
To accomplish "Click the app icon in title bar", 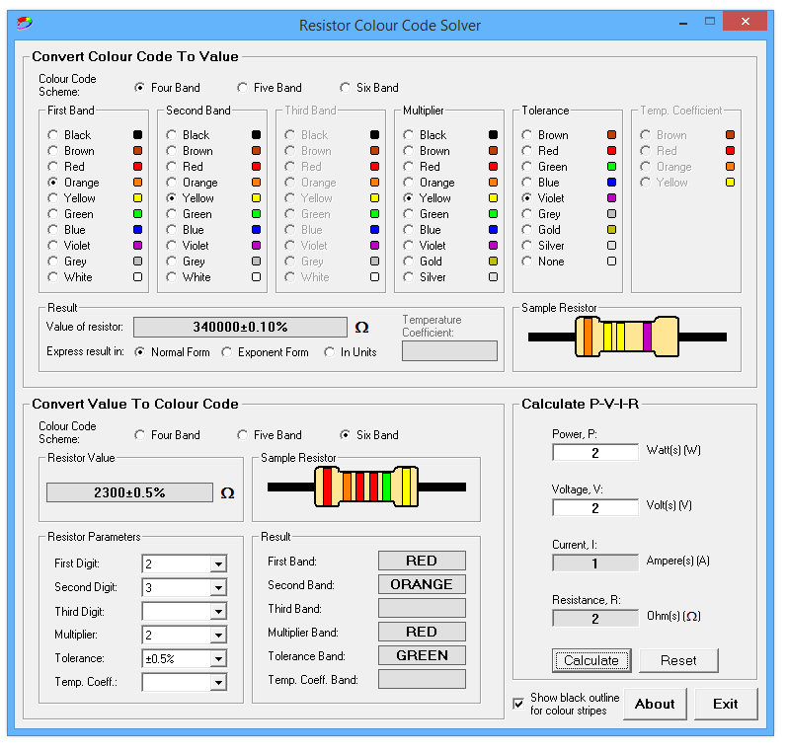I will tap(24, 23).
